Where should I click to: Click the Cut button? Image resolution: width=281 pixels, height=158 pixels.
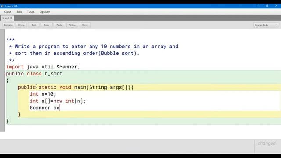coord(34,25)
